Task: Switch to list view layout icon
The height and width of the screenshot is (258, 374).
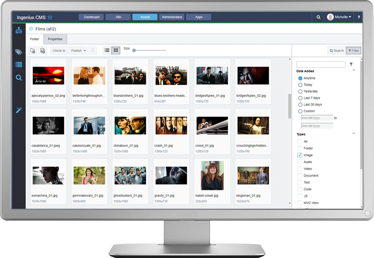Action: pos(107,50)
